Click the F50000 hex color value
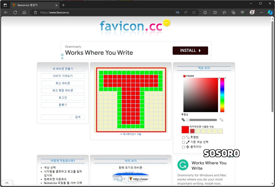 [190, 76]
